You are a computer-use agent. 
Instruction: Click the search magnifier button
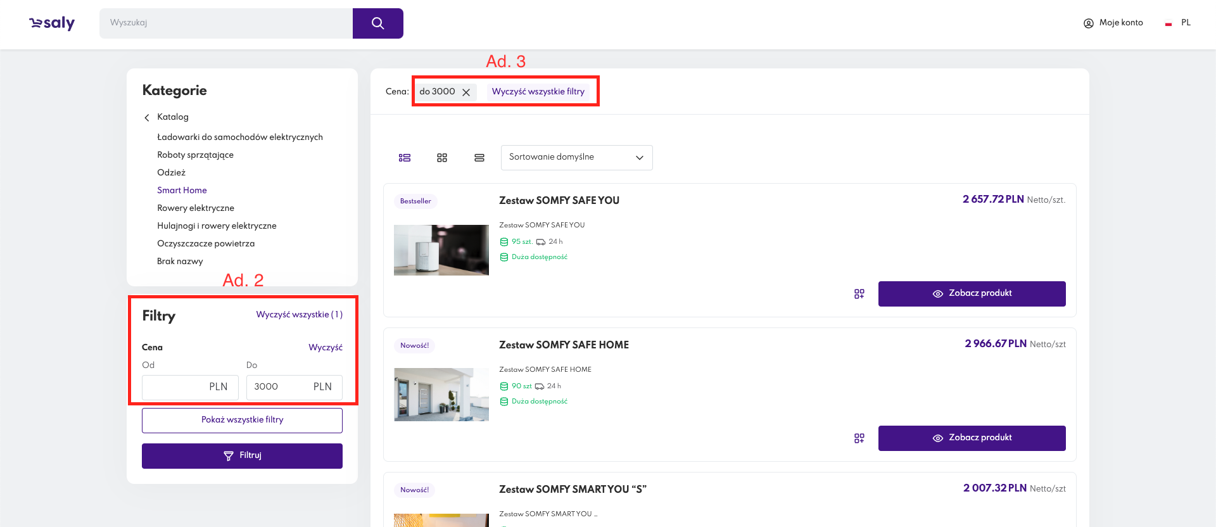tap(377, 23)
